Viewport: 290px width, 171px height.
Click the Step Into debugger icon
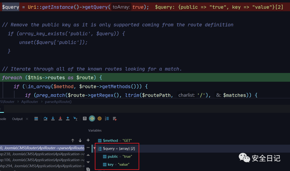pyautogui.click(x=53, y=119)
